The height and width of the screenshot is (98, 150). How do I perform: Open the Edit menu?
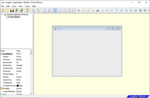pos(8,6)
